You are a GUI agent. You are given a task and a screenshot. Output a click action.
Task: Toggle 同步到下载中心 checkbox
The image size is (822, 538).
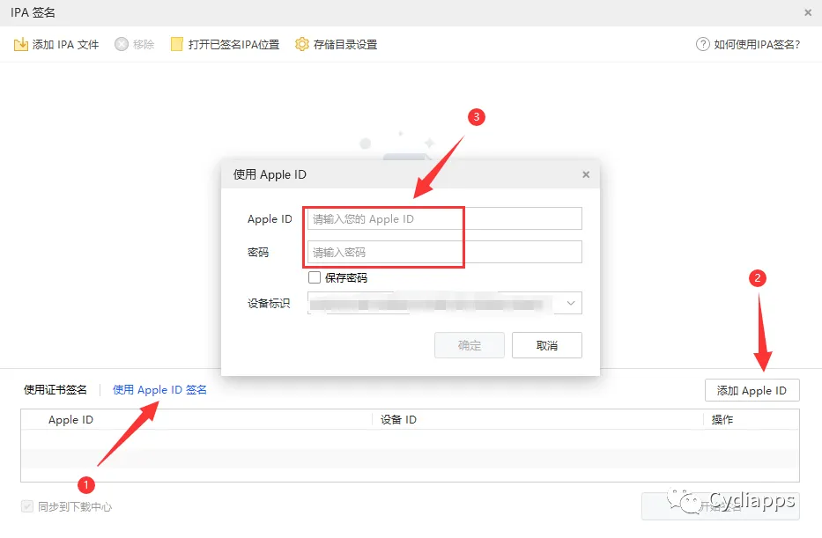pos(27,506)
